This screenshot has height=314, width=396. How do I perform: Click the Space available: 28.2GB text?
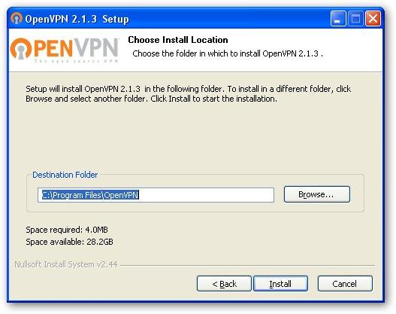69,242
